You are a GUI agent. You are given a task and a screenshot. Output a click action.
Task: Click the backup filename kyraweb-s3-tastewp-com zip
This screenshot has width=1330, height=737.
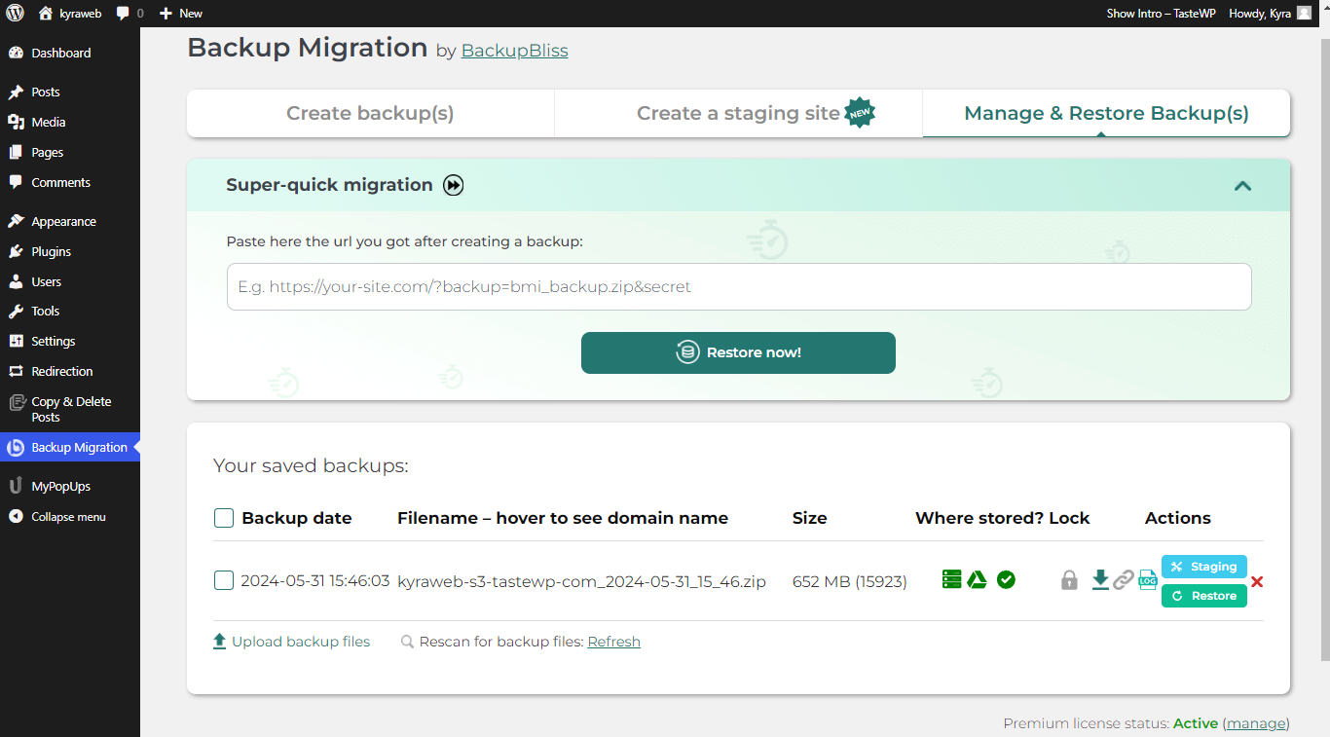(x=582, y=581)
